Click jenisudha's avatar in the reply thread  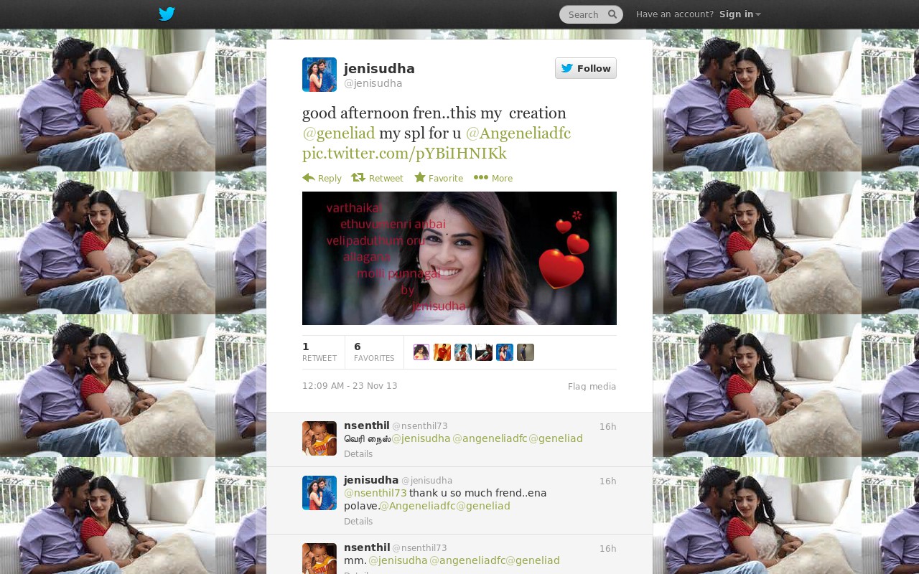click(319, 493)
